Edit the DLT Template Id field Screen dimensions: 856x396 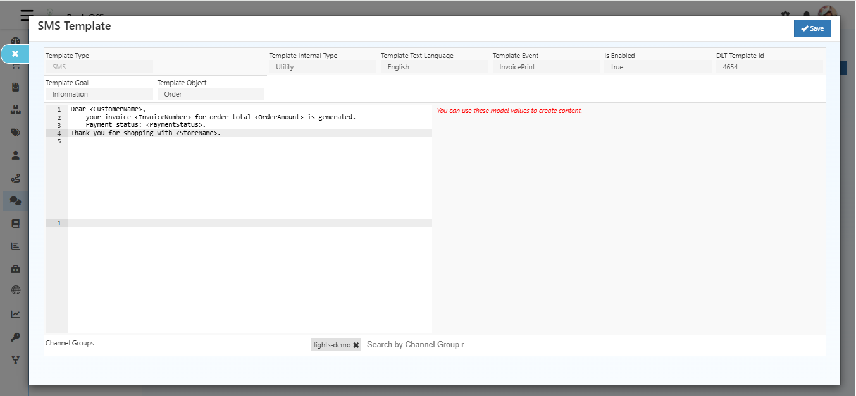click(769, 67)
